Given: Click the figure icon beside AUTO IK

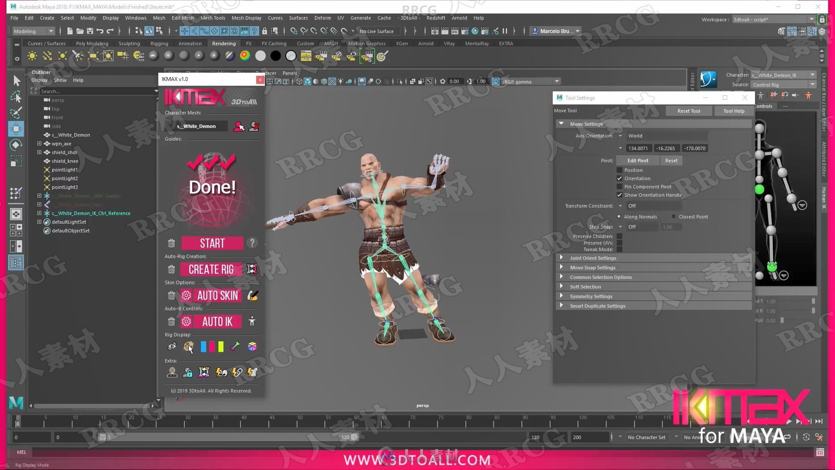Looking at the screenshot, I should [252, 321].
